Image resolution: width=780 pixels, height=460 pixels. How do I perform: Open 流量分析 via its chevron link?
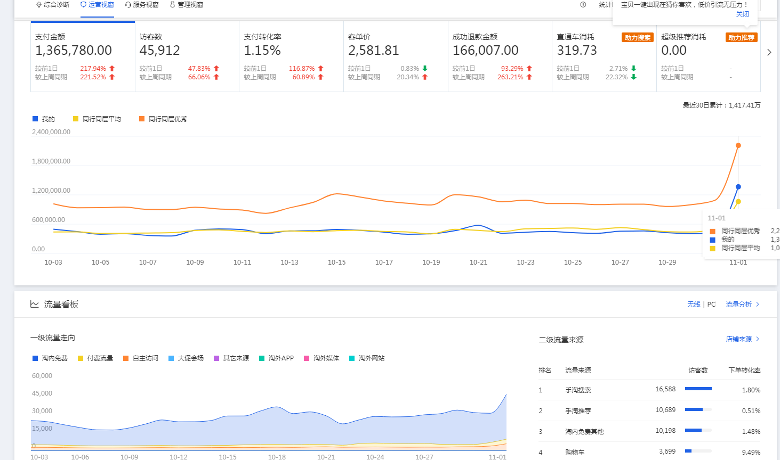(x=742, y=305)
